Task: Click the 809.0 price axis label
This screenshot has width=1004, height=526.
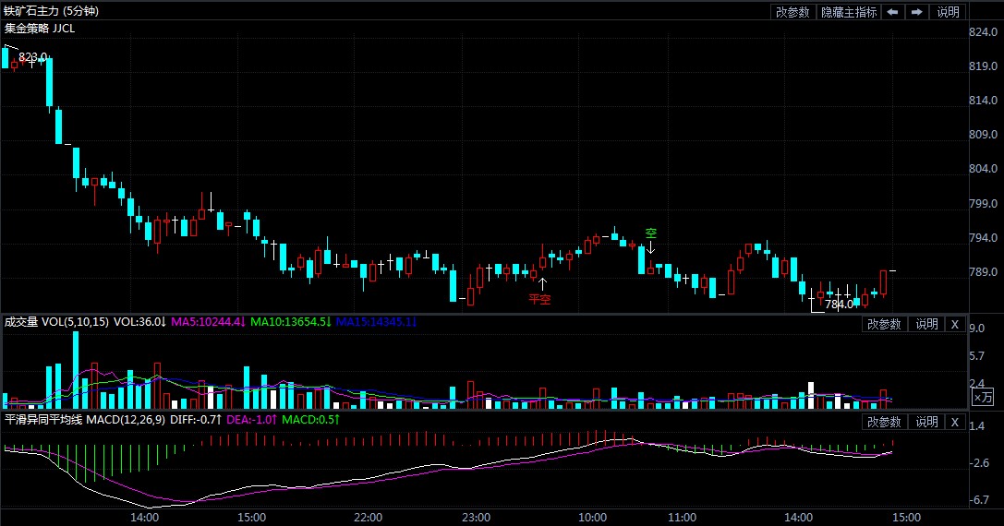Action: pos(983,135)
